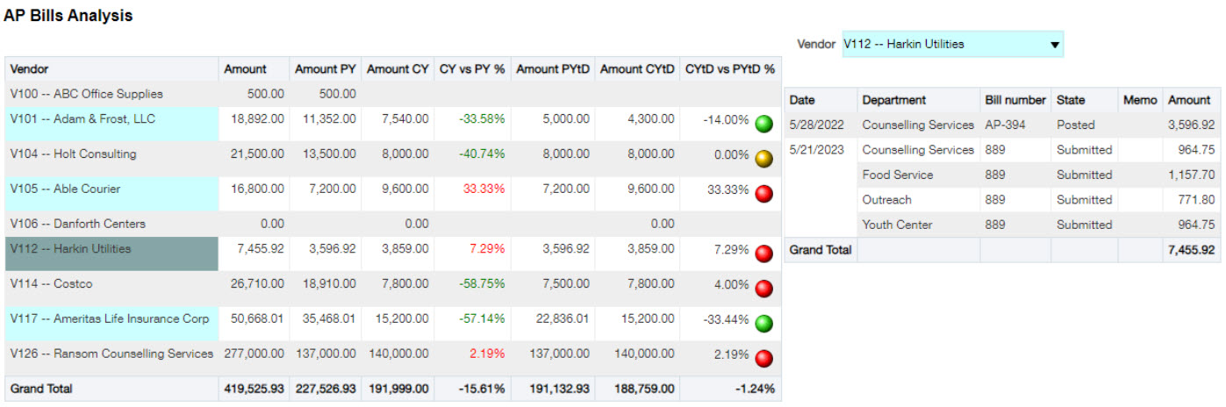Click red status indicator for Harkin Utilities row
The width and height of the screenshot is (1226, 407).
tap(764, 253)
